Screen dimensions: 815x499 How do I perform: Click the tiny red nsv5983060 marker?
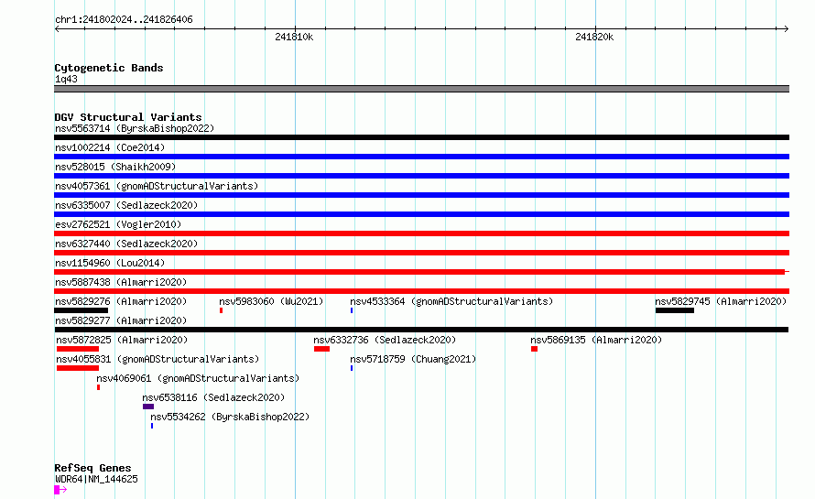[221, 310]
